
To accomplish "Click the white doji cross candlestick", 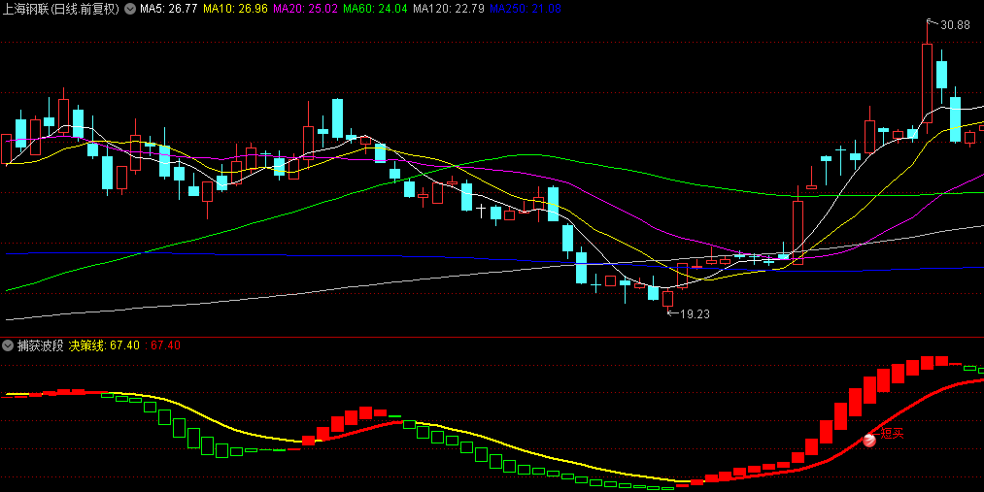I will click(482, 210).
